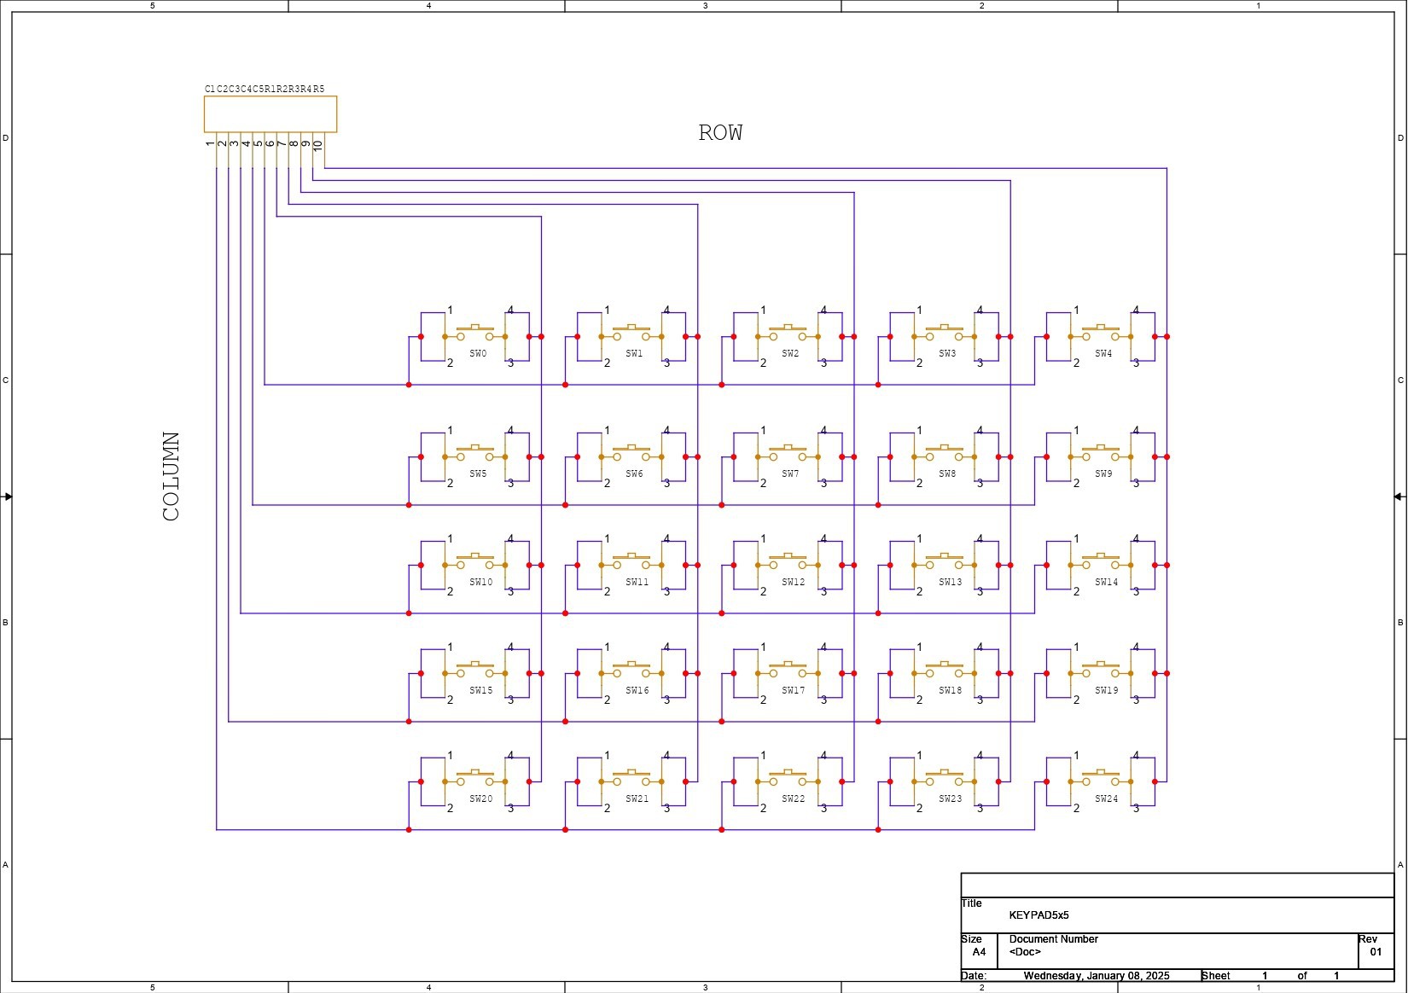Click the C1C2C3C4C5R1R2R3R4R5 connector label
This screenshot has height=993, width=1408.
(x=265, y=89)
